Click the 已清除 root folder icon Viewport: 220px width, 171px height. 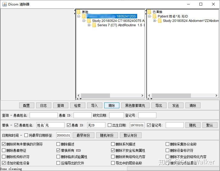(x=149, y=12)
